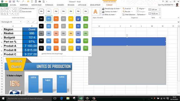Screen dimensions: 180x101
Task: Click the Windows search box on taskbar
Action: click(x=29, y=98)
